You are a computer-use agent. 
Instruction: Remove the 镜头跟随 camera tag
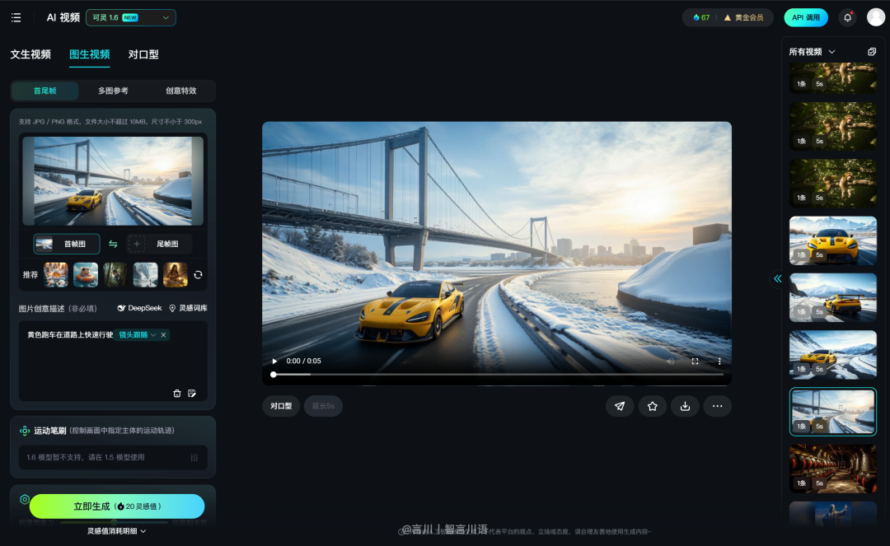click(x=162, y=335)
